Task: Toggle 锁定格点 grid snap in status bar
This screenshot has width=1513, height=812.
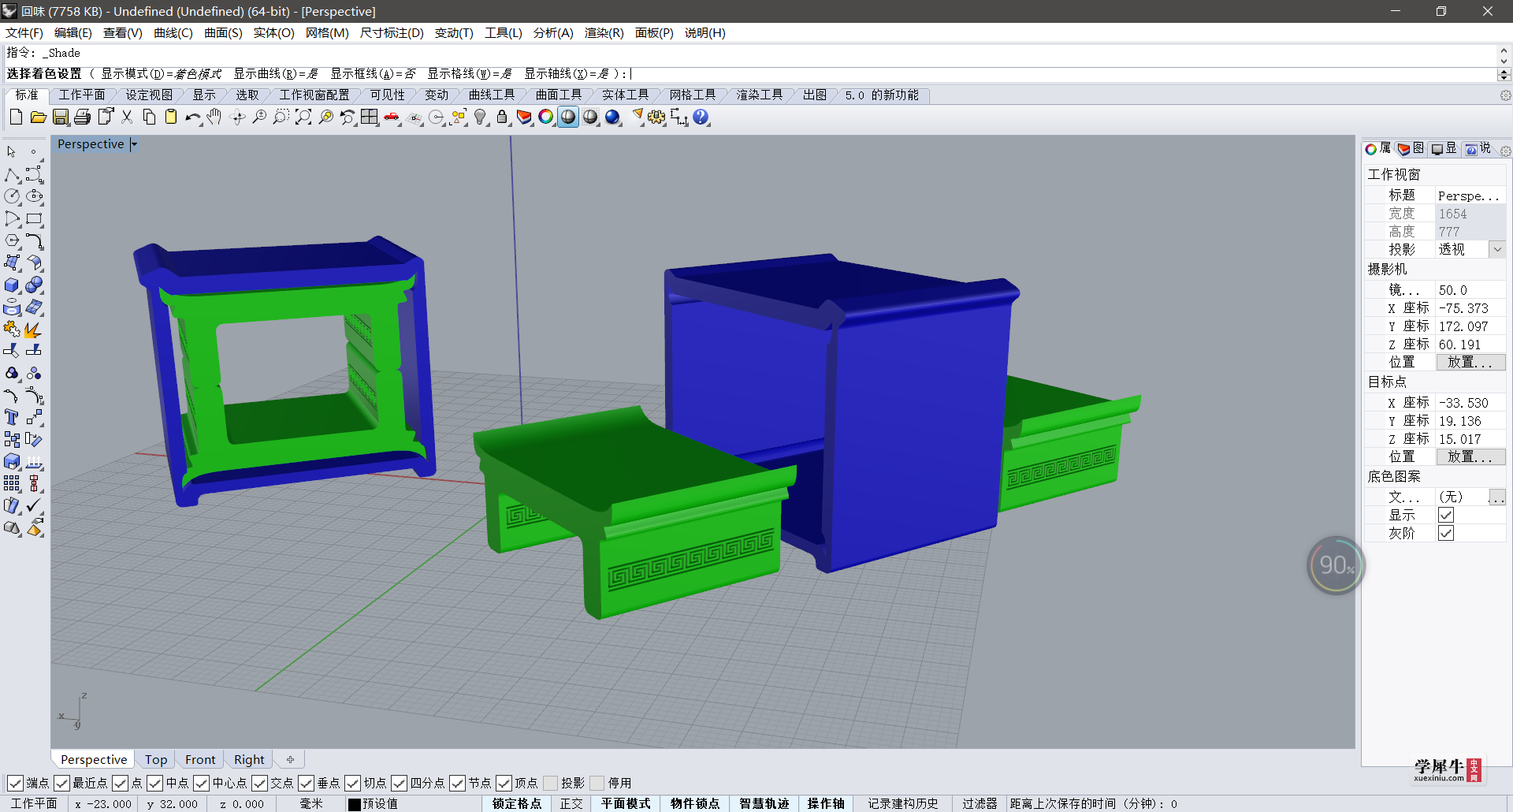Action: tap(517, 803)
